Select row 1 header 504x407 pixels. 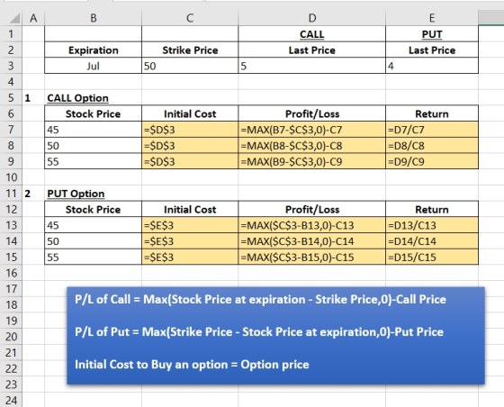click(x=11, y=33)
